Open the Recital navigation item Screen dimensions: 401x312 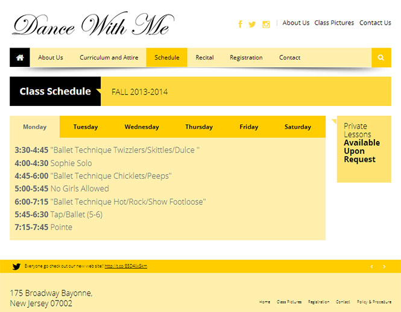pos(204,57)
